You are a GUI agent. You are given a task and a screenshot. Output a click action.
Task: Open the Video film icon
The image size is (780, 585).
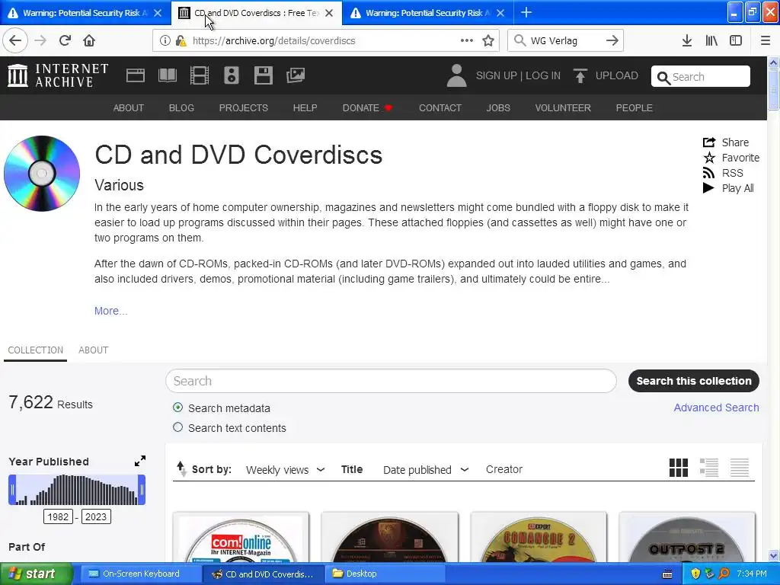point(199,75)
